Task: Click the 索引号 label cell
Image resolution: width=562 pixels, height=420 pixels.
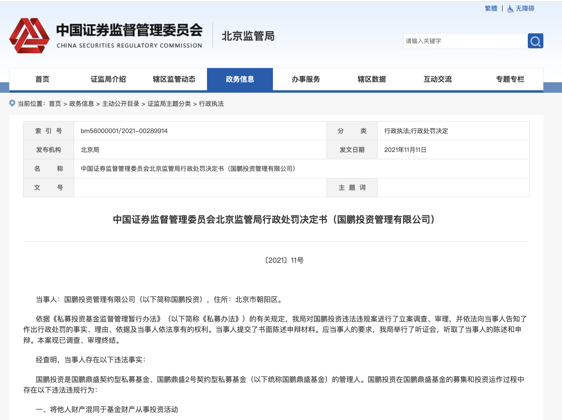Action: (48, 131)
